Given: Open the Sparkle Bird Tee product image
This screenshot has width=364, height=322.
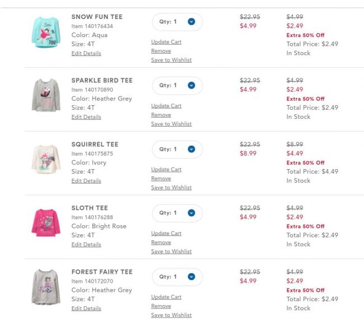Looking at the screenshot, I should 45,96.
